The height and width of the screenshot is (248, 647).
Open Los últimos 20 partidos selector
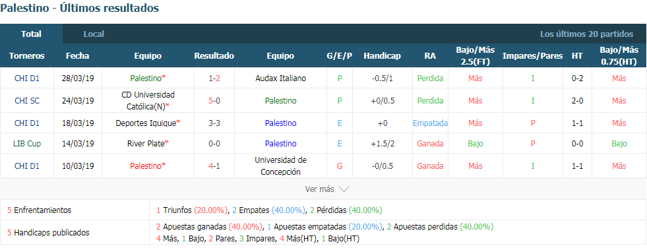coord(586,34)
